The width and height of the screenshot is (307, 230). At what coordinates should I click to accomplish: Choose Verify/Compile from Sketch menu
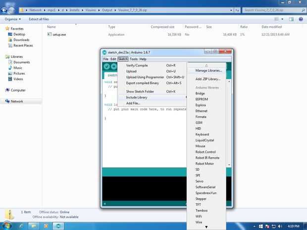[x=152, y=65]
